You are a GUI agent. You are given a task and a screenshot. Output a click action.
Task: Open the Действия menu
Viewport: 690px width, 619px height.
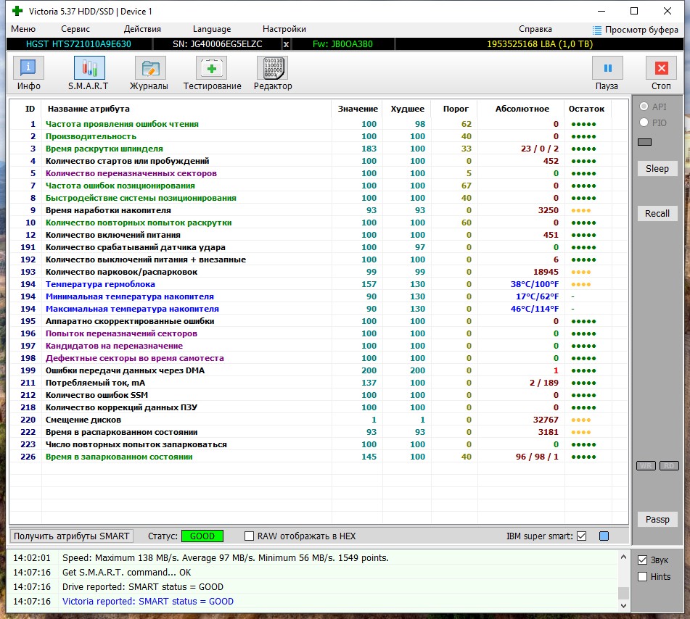point(142,29)
